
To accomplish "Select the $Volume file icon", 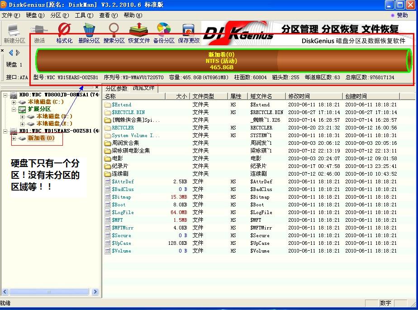I will click(x=108, y=251).
